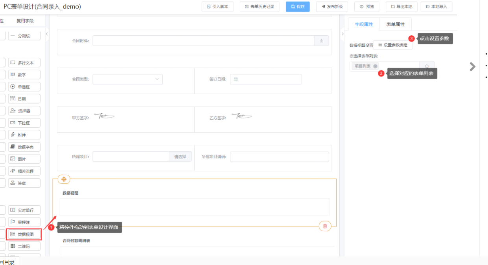
Task: Select the 单选框 control
Action: (24, 87)
